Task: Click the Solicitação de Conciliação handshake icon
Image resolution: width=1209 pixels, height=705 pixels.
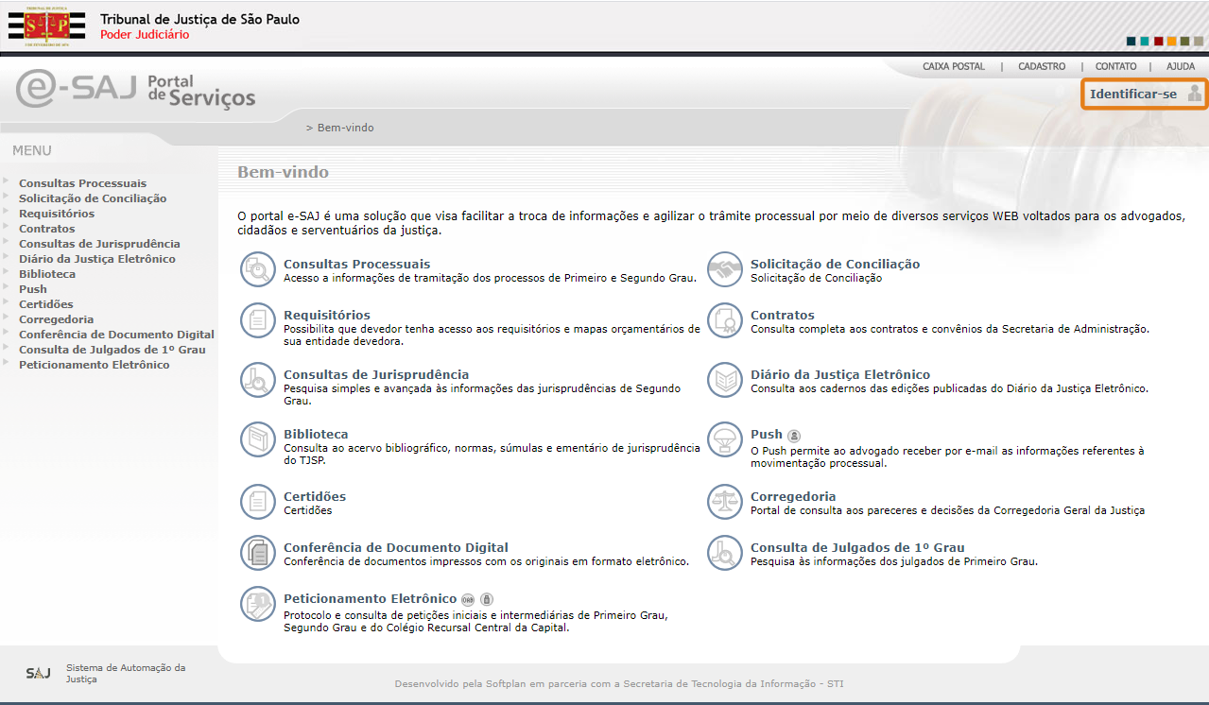Action: click(x=725, y=270)
